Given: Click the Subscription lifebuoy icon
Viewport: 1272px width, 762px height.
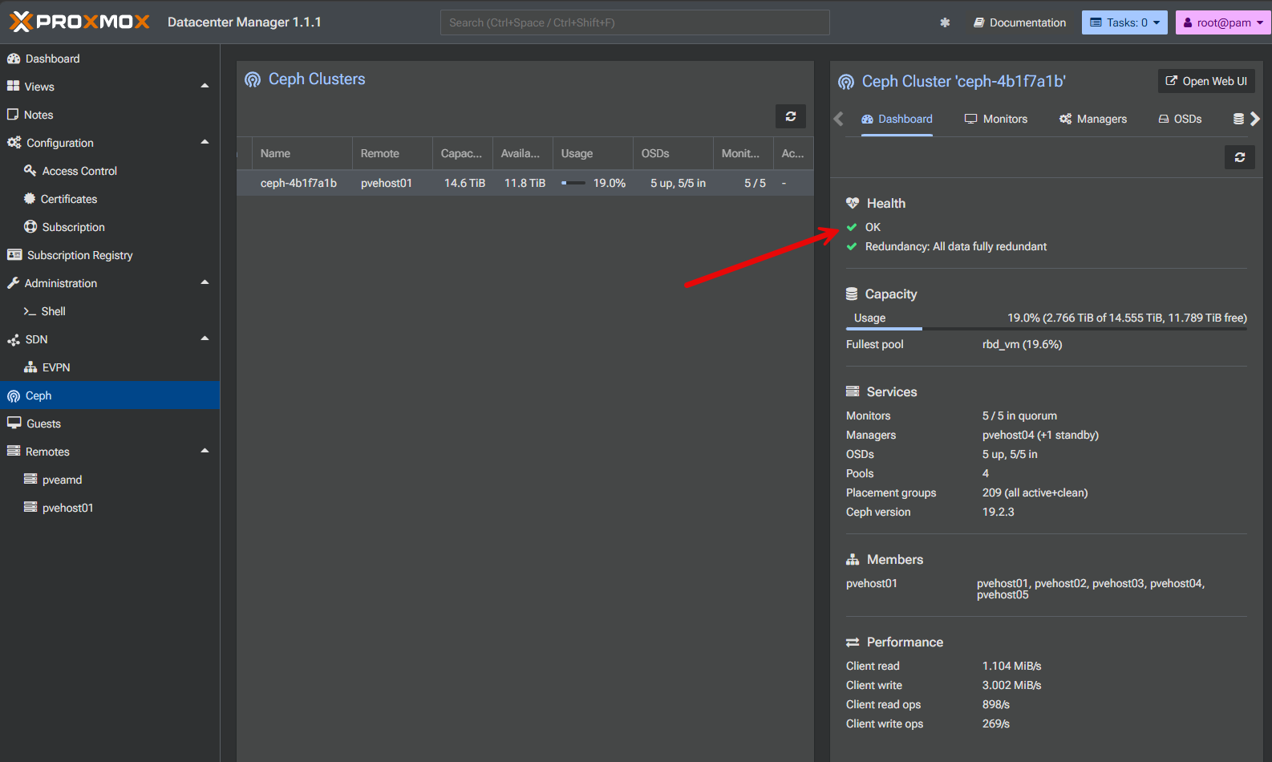Looking at the screenshot, I should tap(30, 226).
